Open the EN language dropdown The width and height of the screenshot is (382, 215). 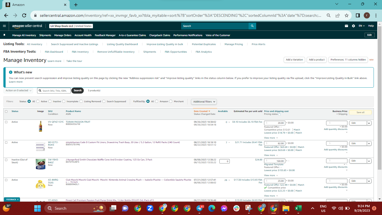[361, 26]
